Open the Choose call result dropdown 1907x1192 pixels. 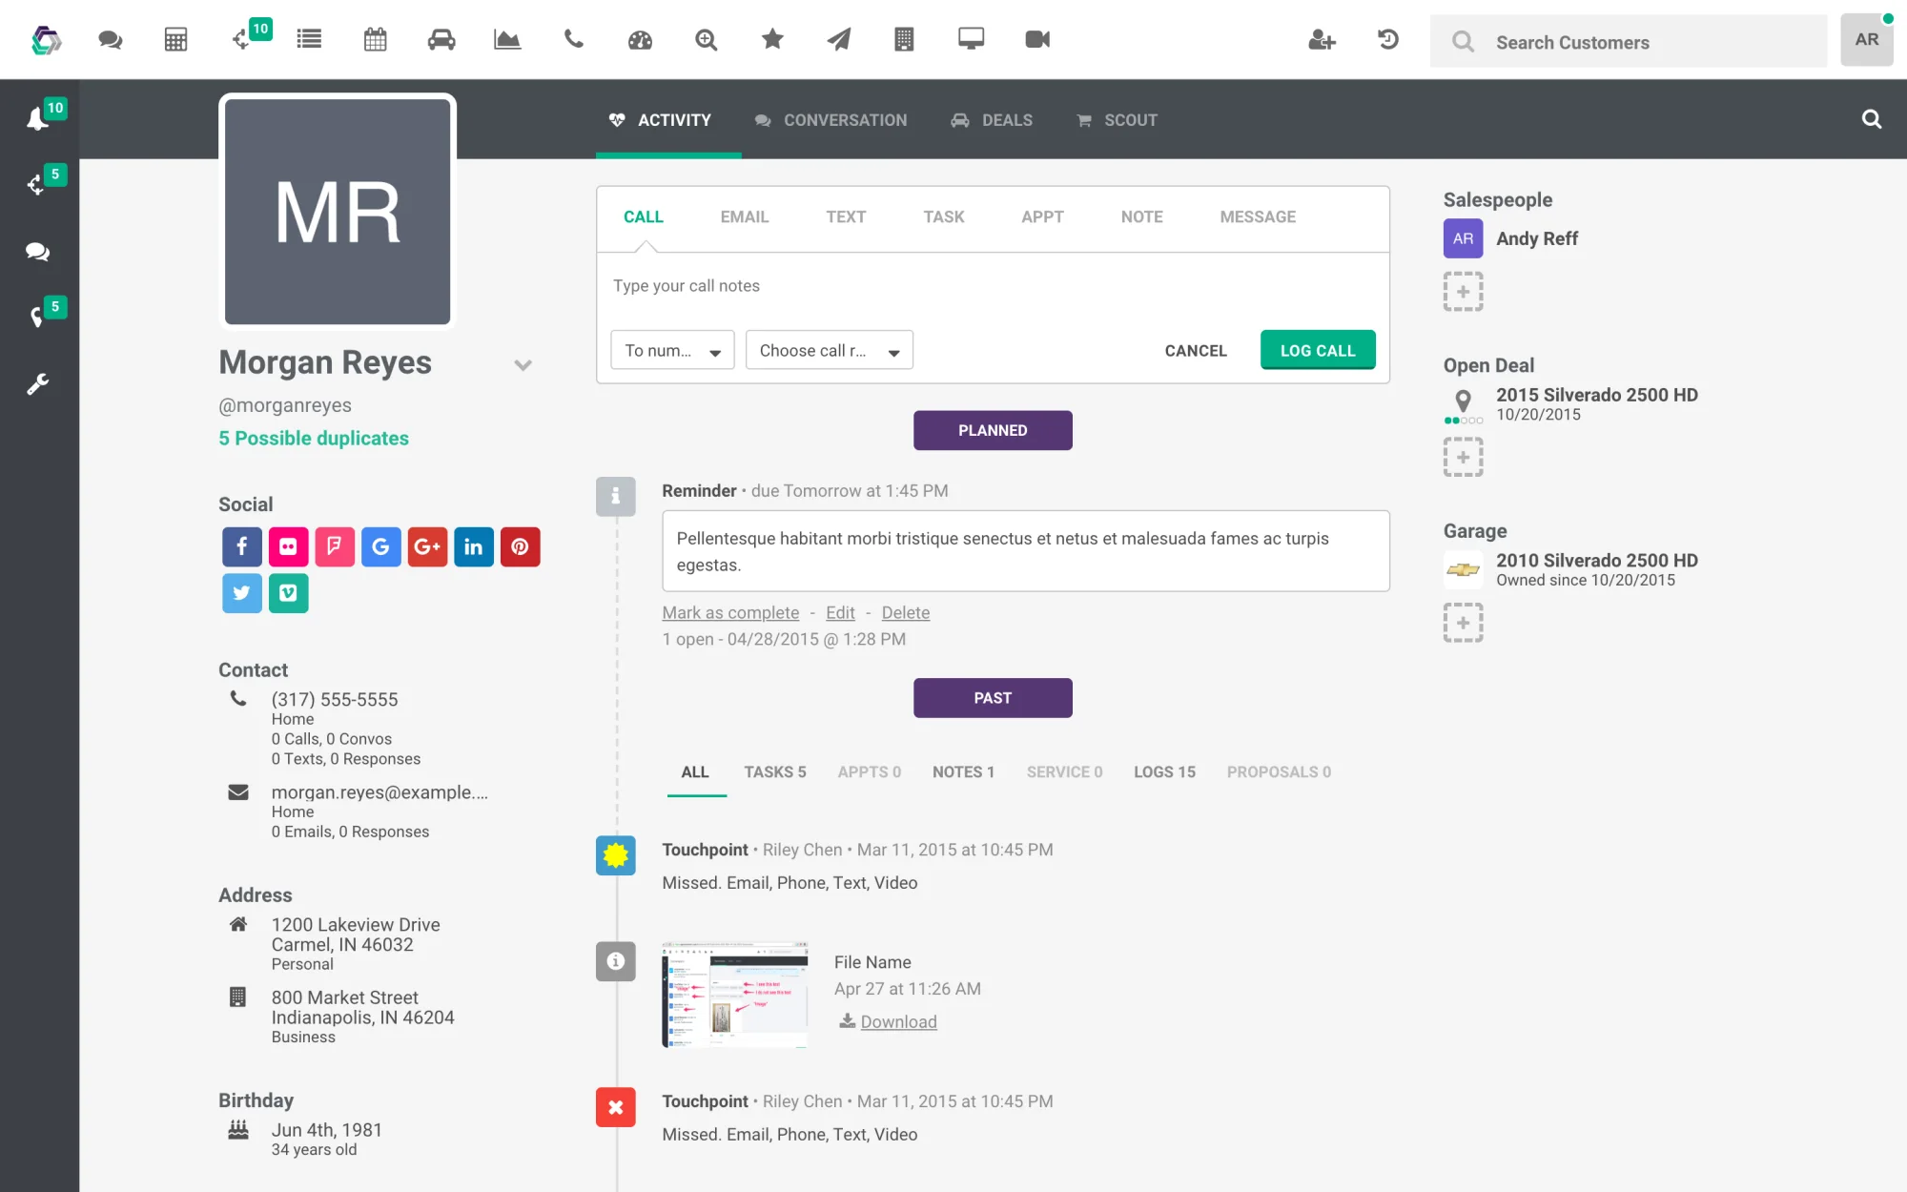(x=830, y=350)
